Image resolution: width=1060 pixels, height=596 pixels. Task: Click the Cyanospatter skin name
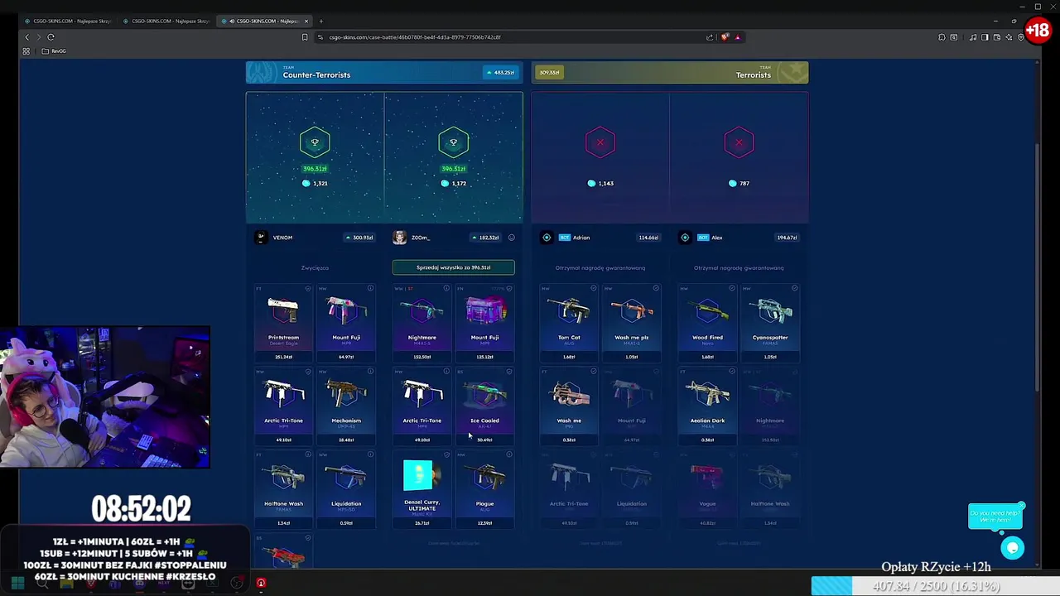[x=770, y=338]
